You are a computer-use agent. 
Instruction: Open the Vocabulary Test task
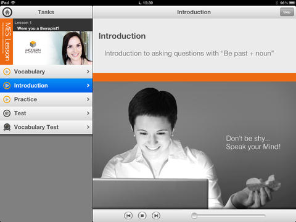[46, 127]
